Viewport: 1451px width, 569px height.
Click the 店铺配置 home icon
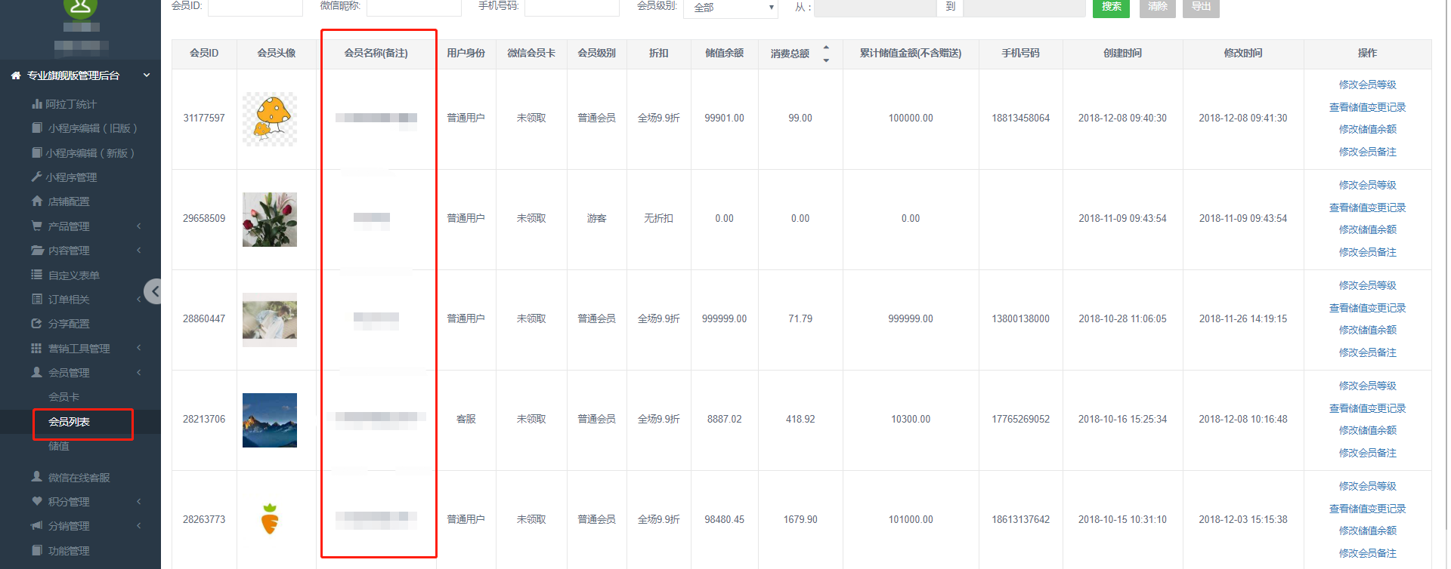coord(36,201)
